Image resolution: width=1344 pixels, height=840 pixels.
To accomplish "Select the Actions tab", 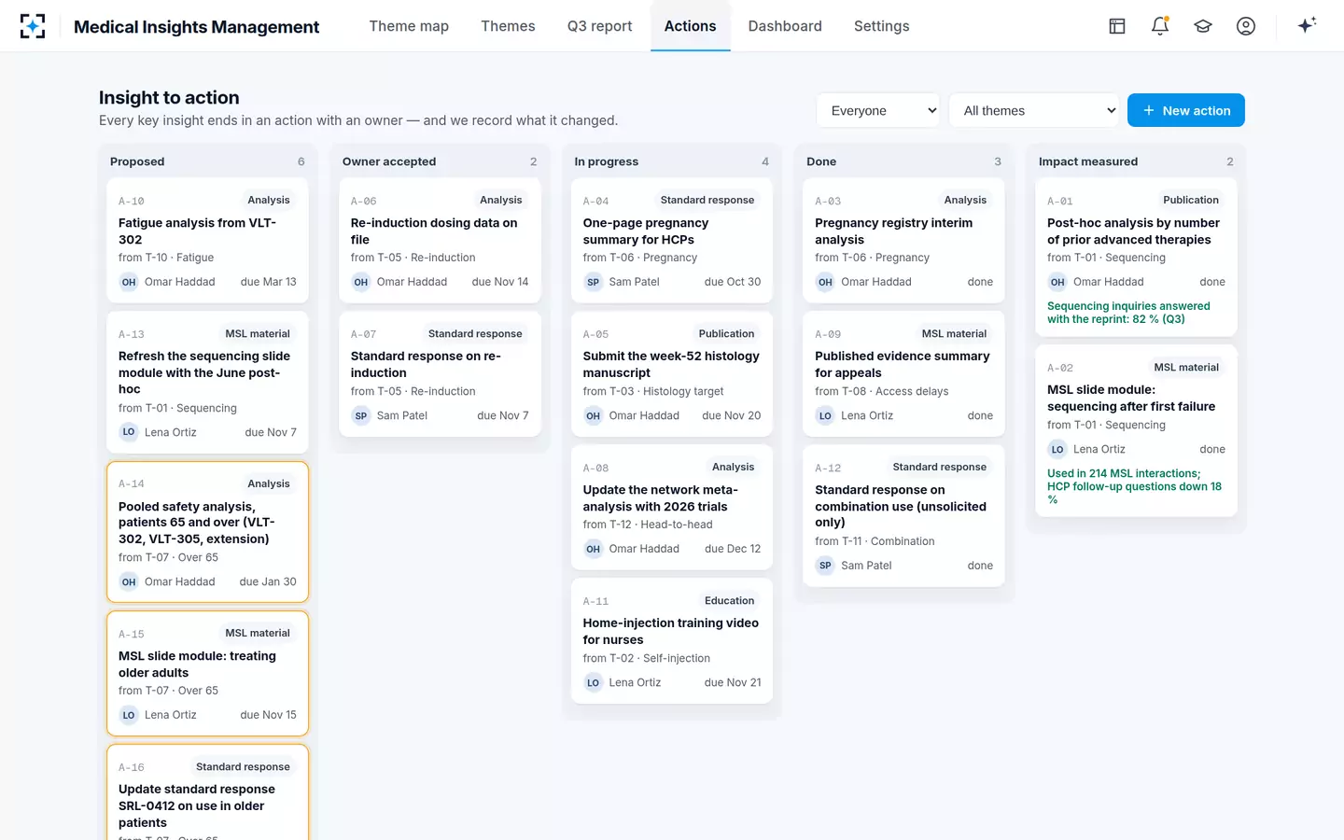I will [x=691, y=26].
